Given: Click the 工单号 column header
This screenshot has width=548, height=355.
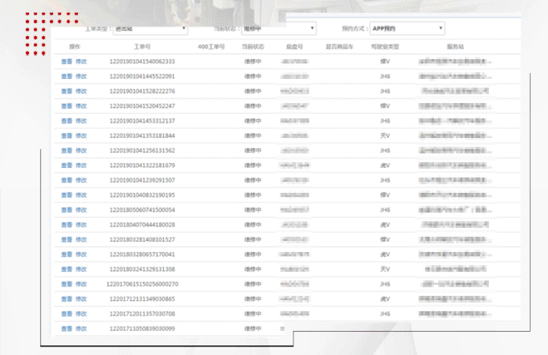Looking at the screenshot, I should pos(142,46).
